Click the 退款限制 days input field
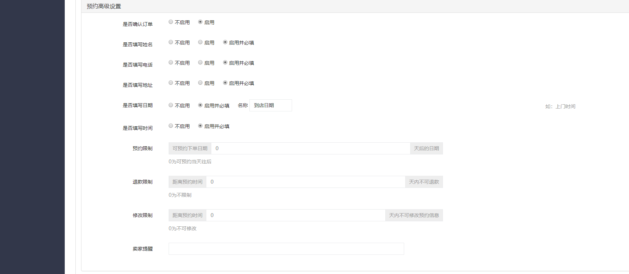The image size is (629, 274). tap(306, 182)
